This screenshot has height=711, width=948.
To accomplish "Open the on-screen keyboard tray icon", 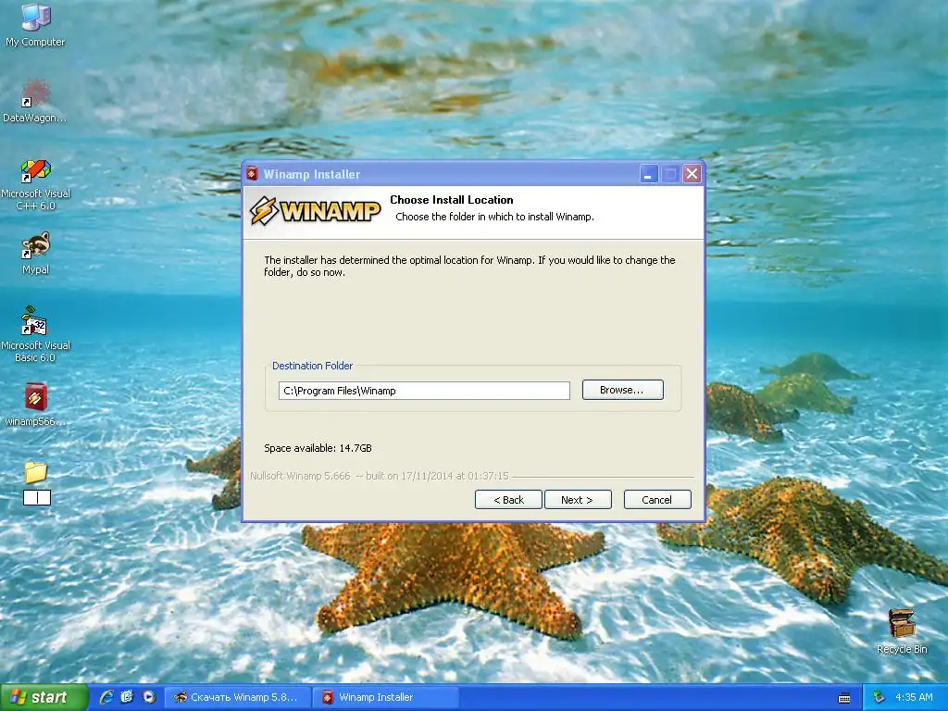I will (844, 698).
